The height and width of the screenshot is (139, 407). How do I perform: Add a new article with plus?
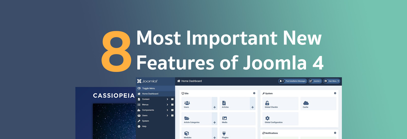253,107
